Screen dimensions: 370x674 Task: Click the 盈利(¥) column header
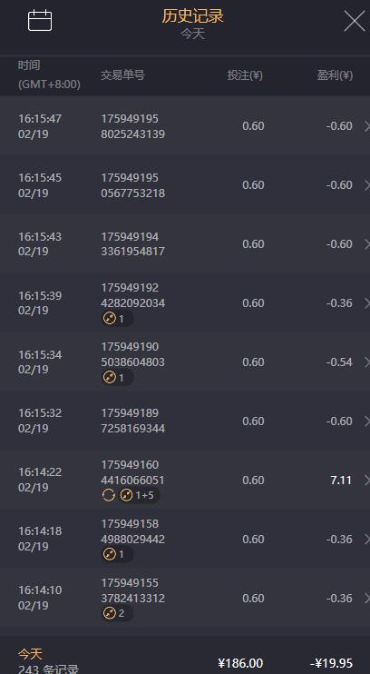335,75
